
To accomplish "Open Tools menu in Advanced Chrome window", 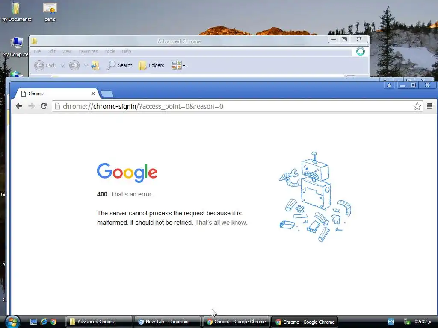I will [x=110, y=51].
